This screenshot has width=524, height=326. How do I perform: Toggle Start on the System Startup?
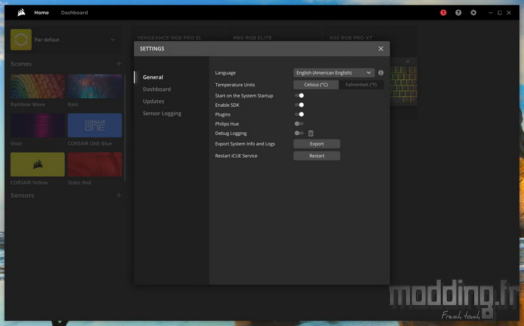tap(299, 96)
